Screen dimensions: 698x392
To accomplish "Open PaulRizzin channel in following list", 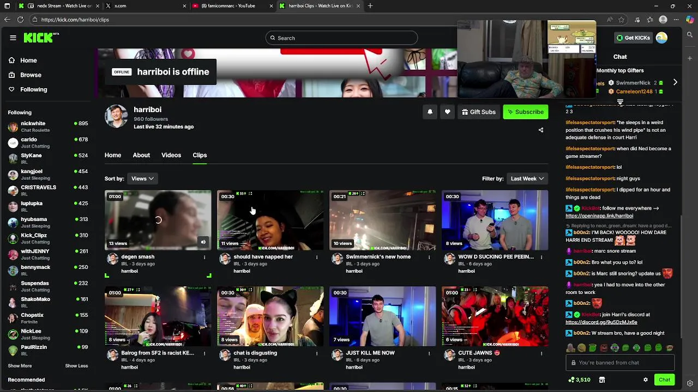I will (x=48, y=350).
